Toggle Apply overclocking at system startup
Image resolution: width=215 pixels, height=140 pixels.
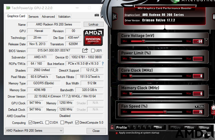117,133
